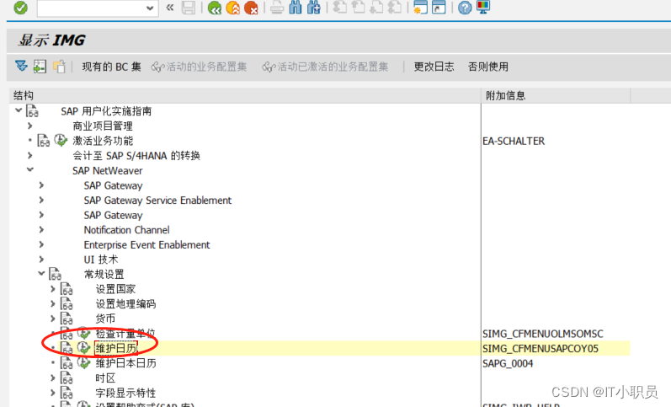The width and height of the screenshot is (671, 407).
Task: Click the Find Next binoculars-plus icon
Action: point(314,8)
